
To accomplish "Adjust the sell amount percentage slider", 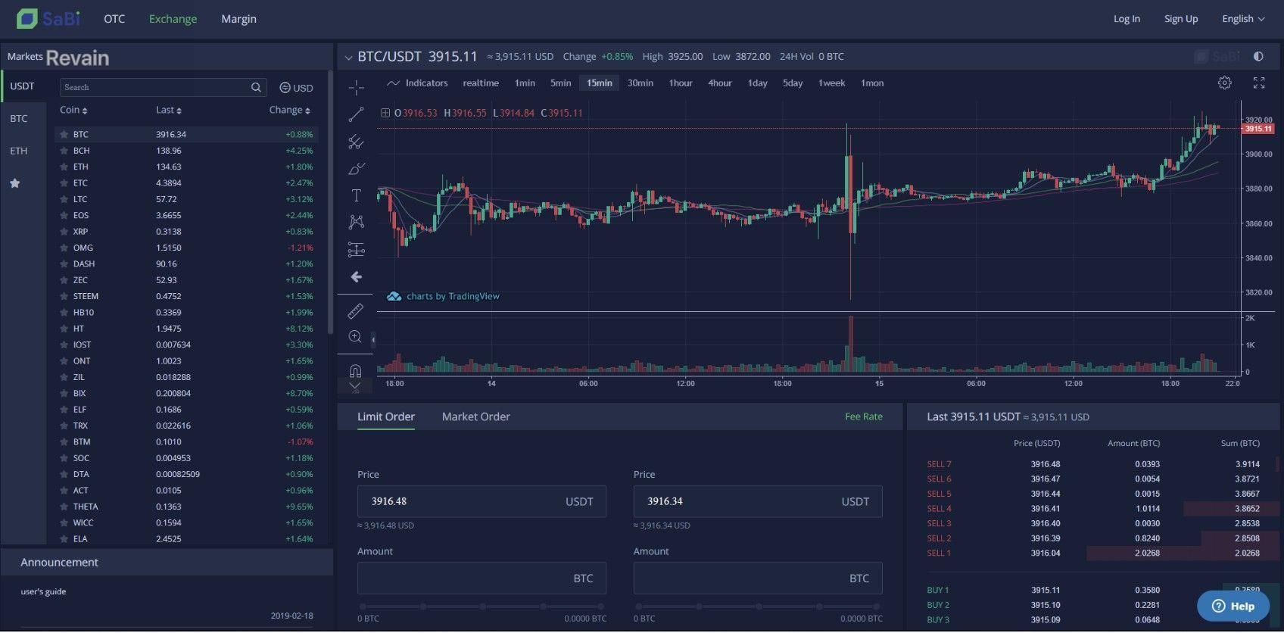I will click(x=759, y=606).
